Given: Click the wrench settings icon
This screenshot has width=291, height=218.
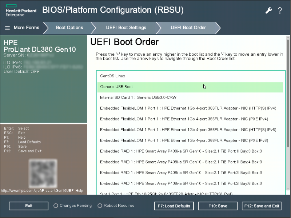Looking at the screenshot, I should click(x=268, y=11).
